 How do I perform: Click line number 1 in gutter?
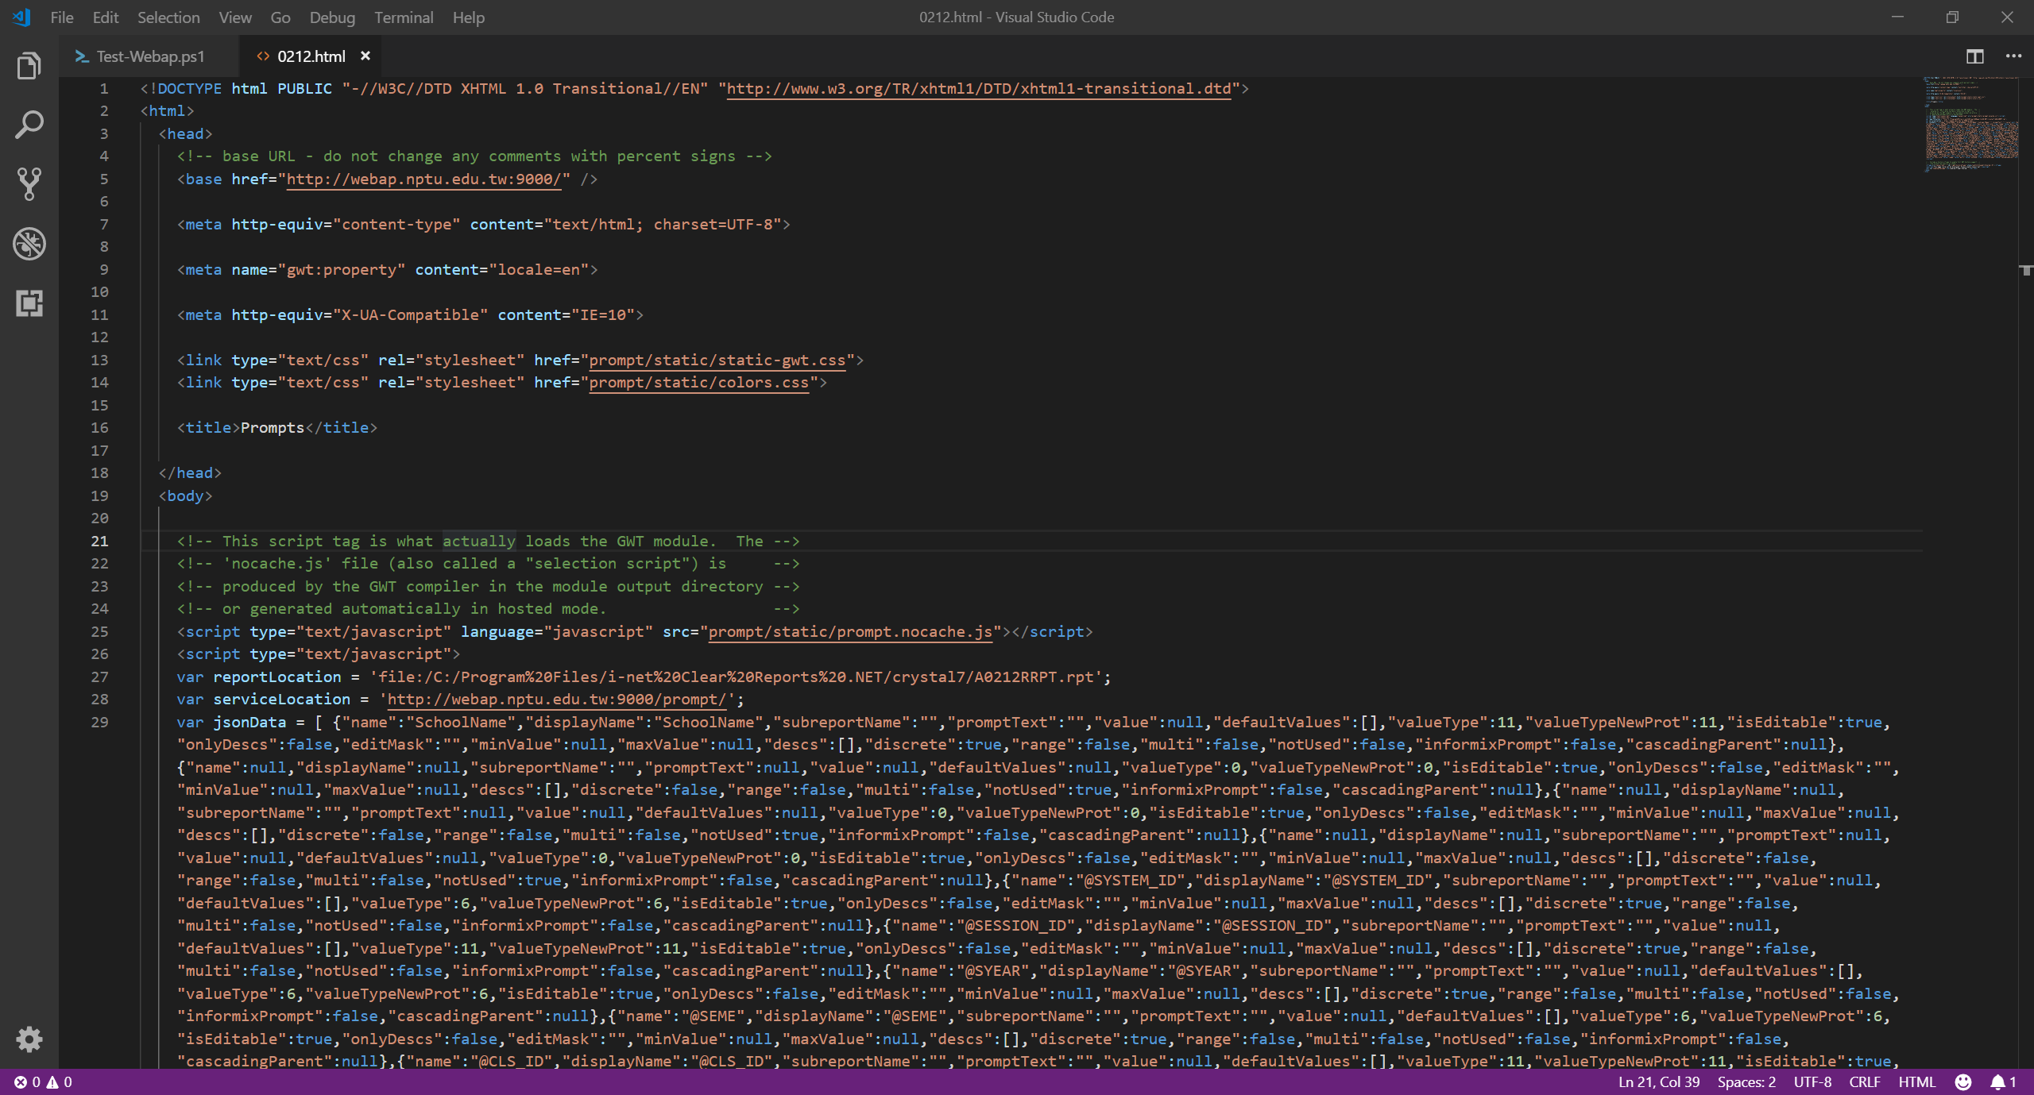(x=103, y=89)
